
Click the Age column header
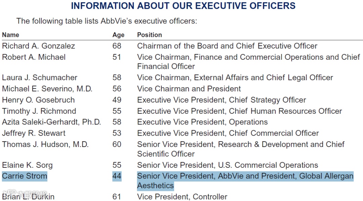[118, 35]
